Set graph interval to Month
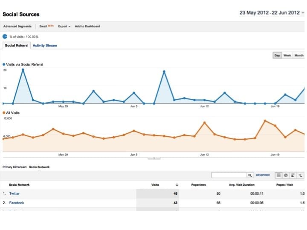The height and width of the screenshot is (230, 307). tap(299, 55)
